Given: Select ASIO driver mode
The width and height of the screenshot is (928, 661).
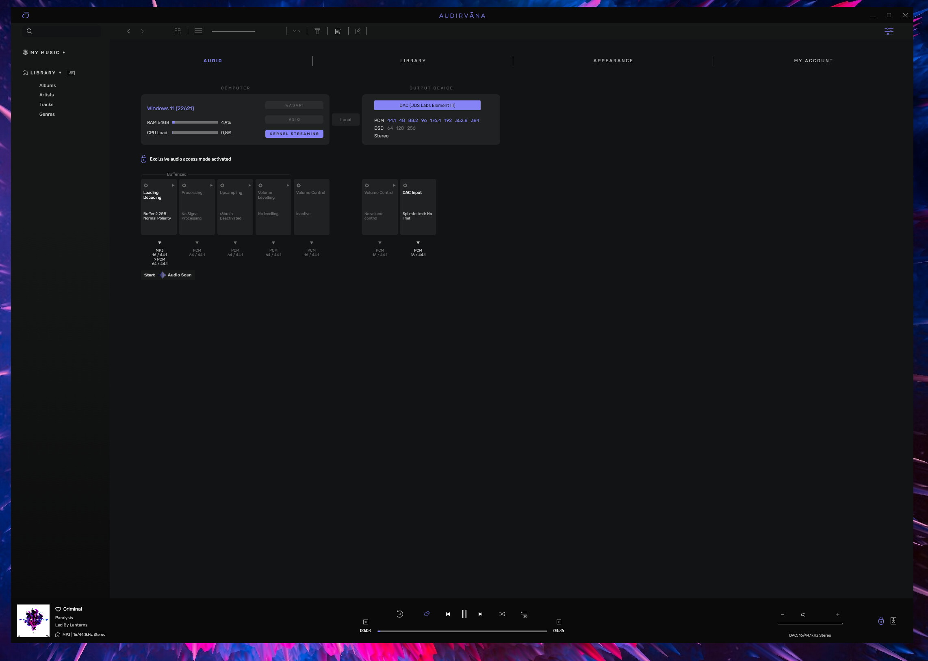Looking at the screenshot, I should [294, 120].
